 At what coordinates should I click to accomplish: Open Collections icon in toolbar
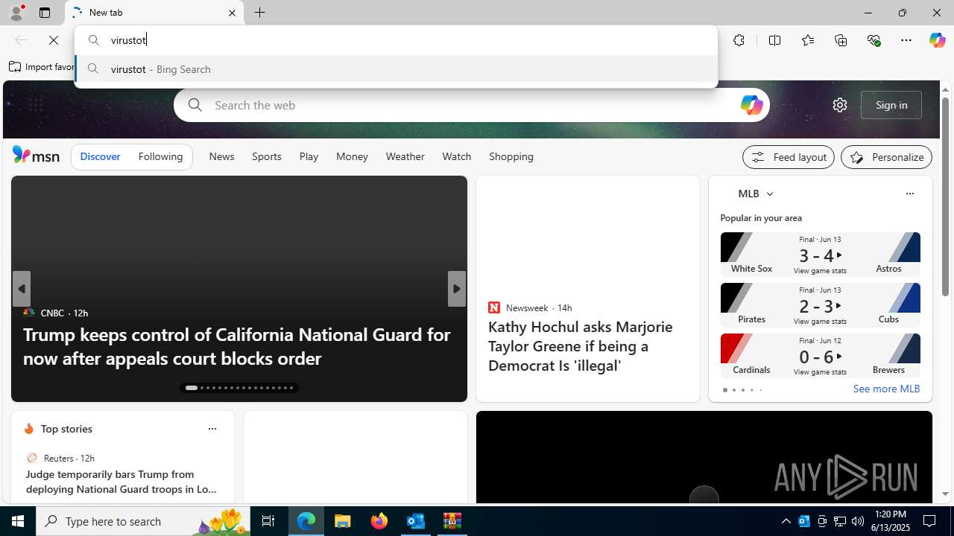point(841,40)
